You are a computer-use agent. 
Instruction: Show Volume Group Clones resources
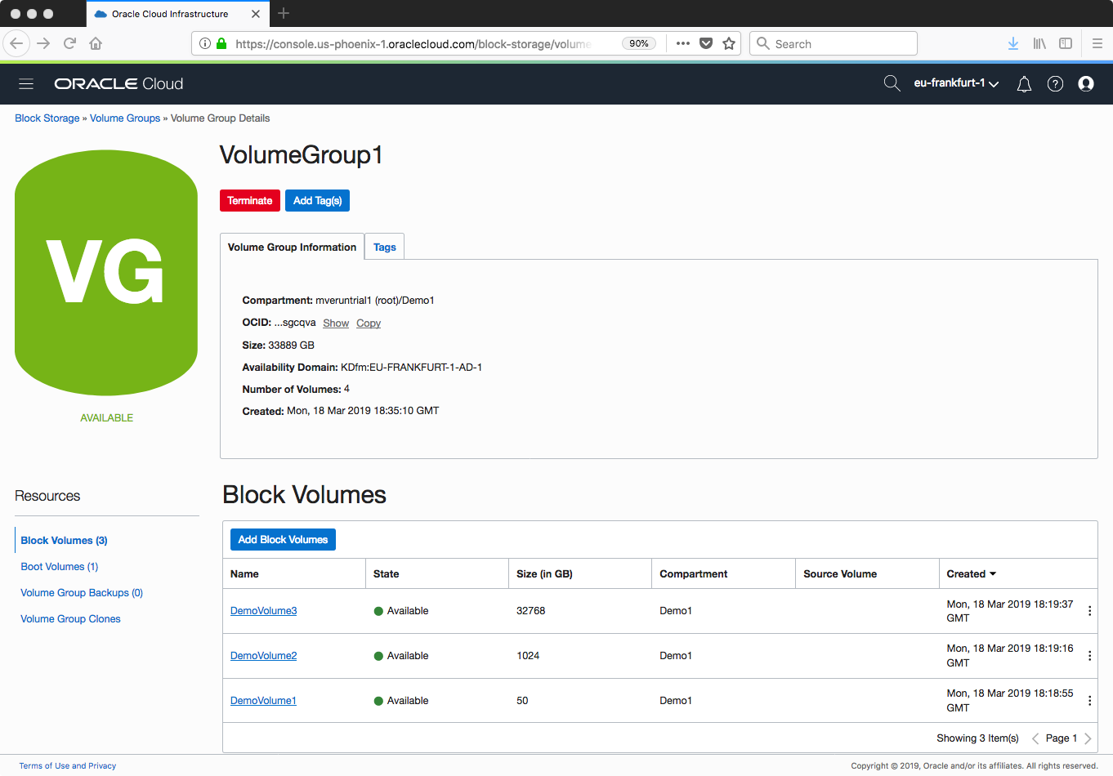coord(70,619)
